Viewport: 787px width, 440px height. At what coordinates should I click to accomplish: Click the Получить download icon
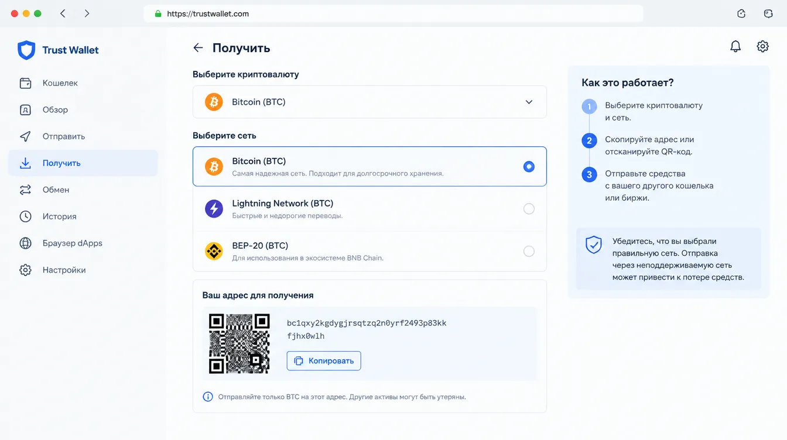25,163
